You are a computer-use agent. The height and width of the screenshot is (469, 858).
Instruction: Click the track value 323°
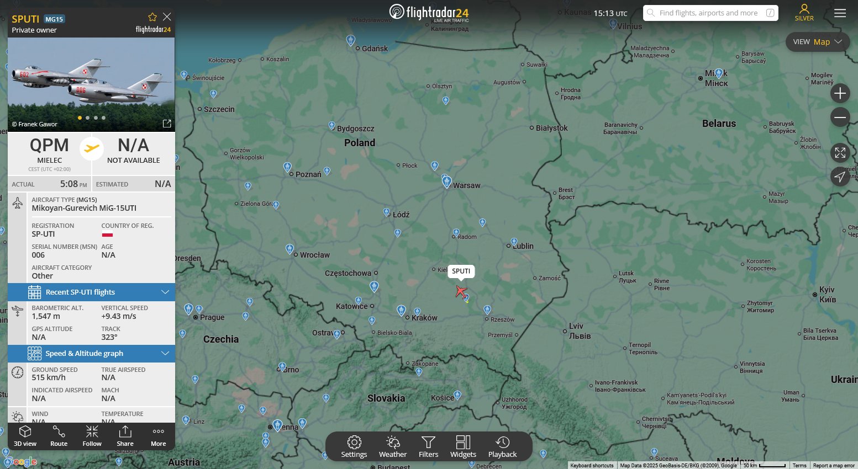(109, 337)
